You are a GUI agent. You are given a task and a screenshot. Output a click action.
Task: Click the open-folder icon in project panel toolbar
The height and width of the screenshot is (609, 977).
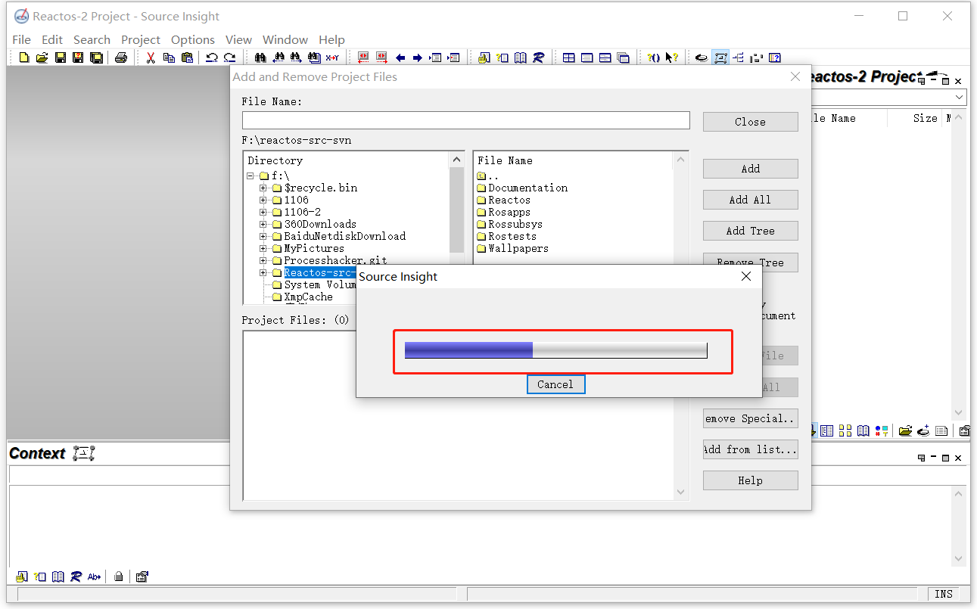(905, 431)
